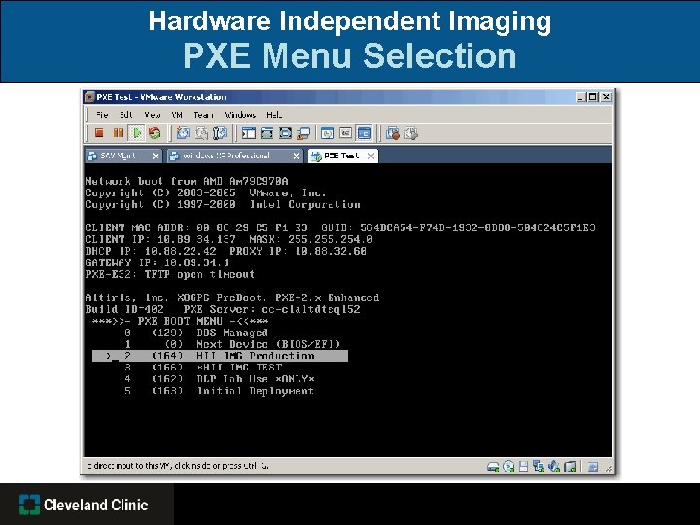This screenshot has width=700, height=525.
Task: Click the message log status bar icon
Action: pyautogui.click(x=593, y=467)
